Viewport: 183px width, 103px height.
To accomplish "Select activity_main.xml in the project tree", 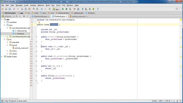I will coord(21,48).
